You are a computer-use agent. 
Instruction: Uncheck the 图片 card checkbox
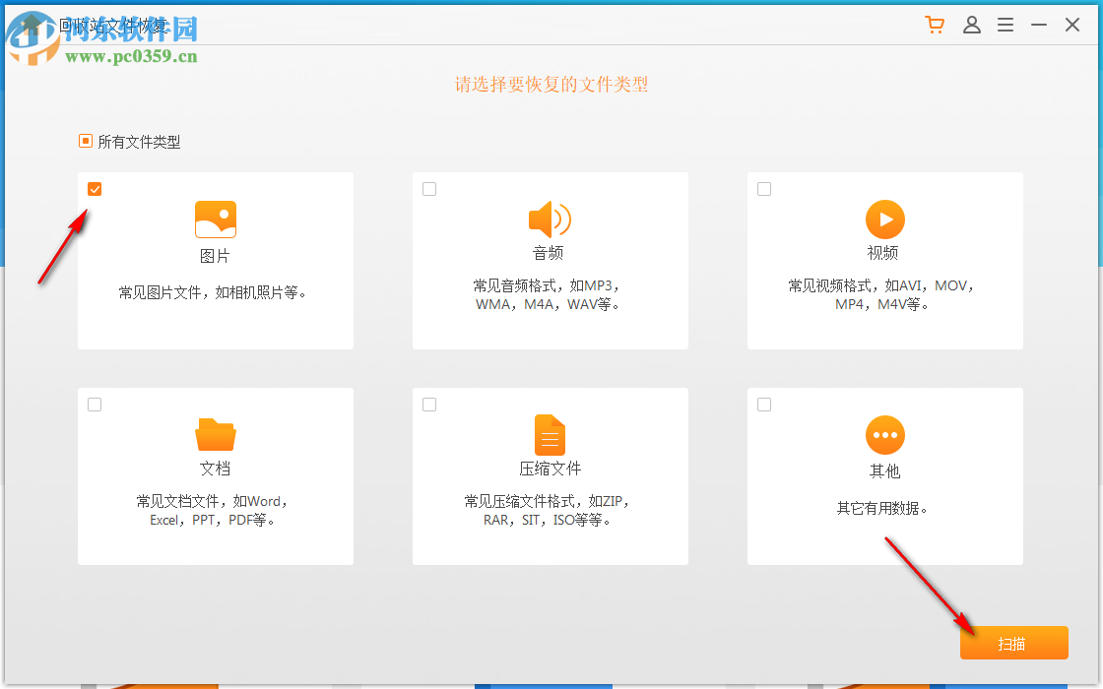coord(95,188)
